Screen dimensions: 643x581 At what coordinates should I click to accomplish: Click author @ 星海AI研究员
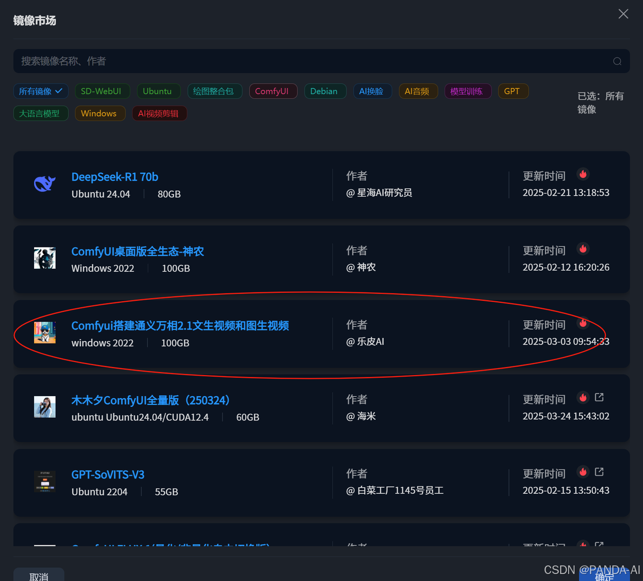[x=379, y=193]
